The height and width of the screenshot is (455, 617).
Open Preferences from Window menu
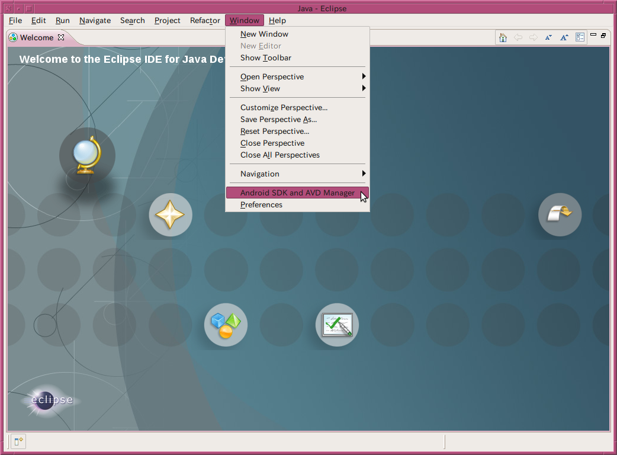297,204
